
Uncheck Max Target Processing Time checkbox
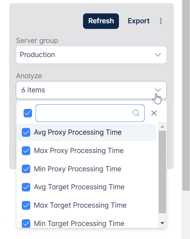pyautogui.click(x=26, y=205)
